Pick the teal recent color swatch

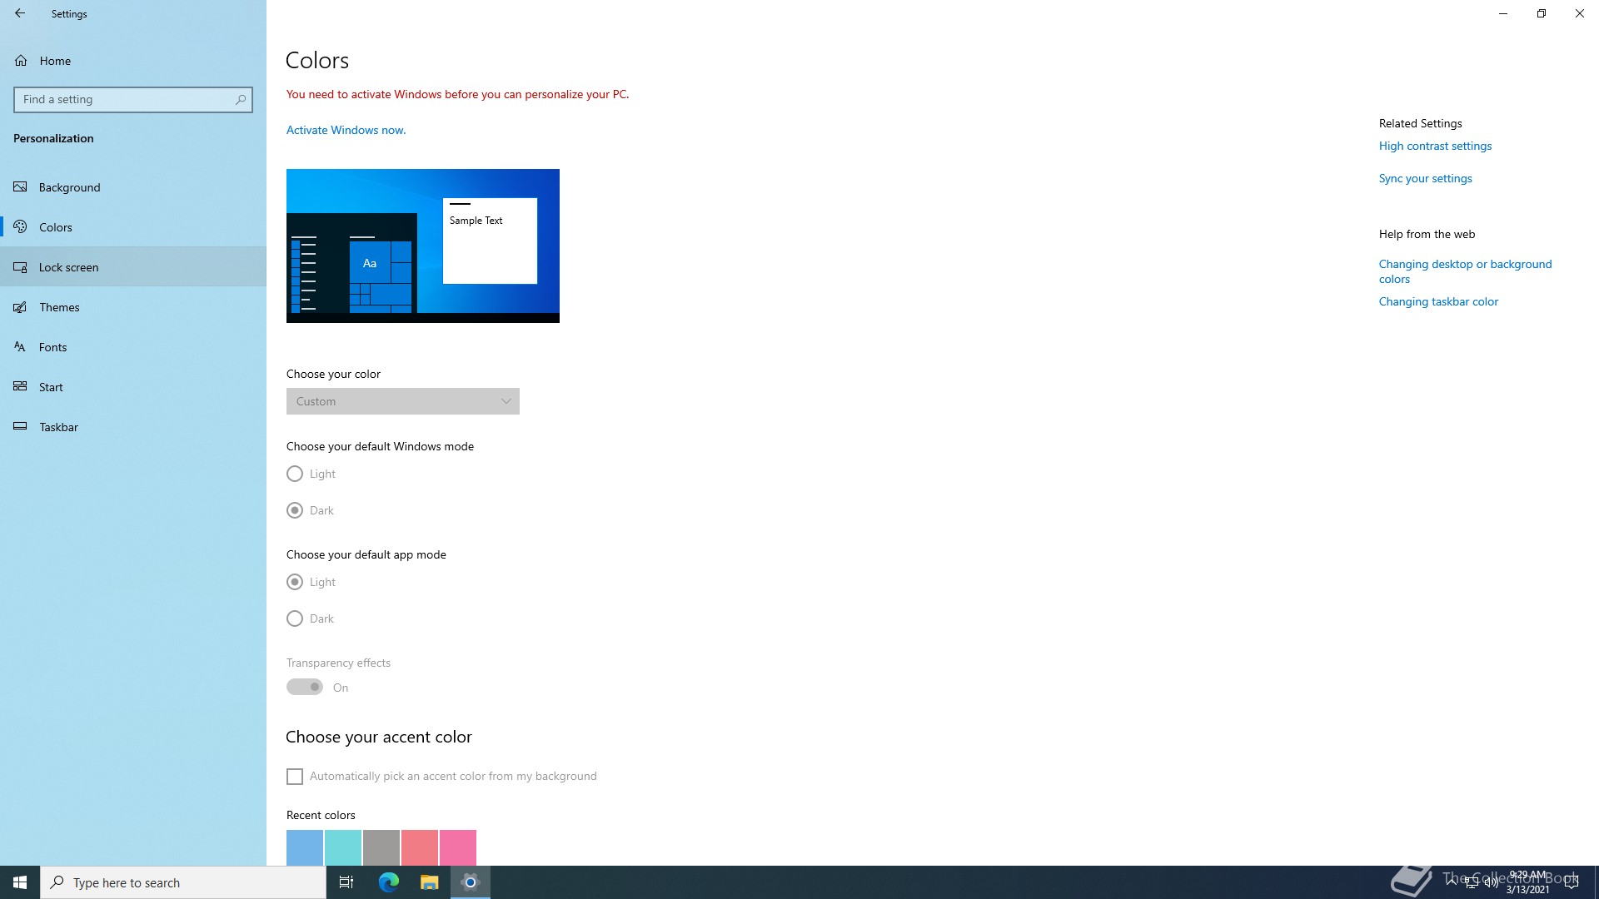point(343,847)
